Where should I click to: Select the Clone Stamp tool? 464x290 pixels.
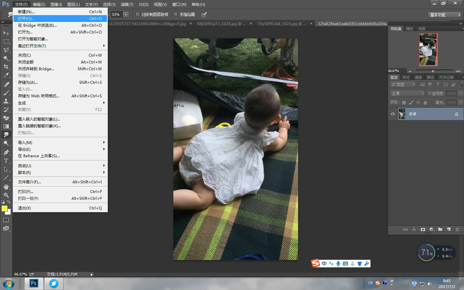(x=6, y=101)
